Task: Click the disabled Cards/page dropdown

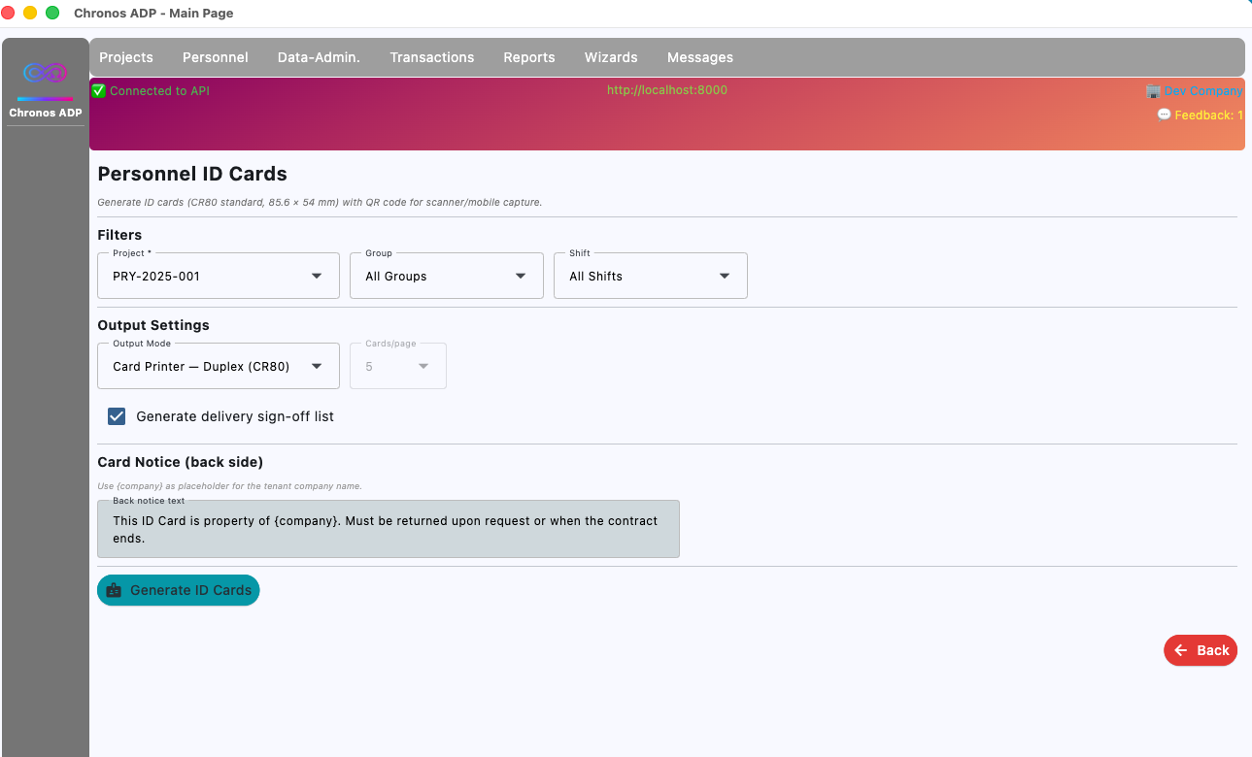Action: (x=398, y=366)
